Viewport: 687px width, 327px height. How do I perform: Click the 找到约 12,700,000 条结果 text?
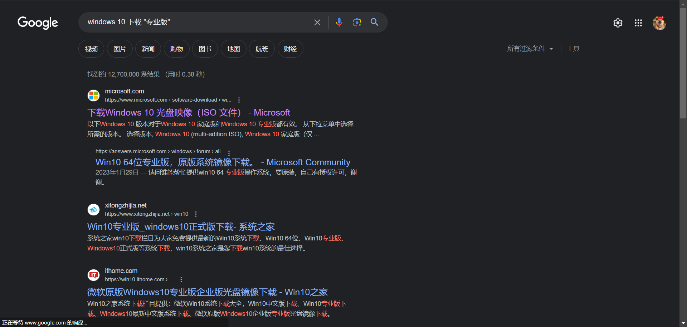click(123, 74)
